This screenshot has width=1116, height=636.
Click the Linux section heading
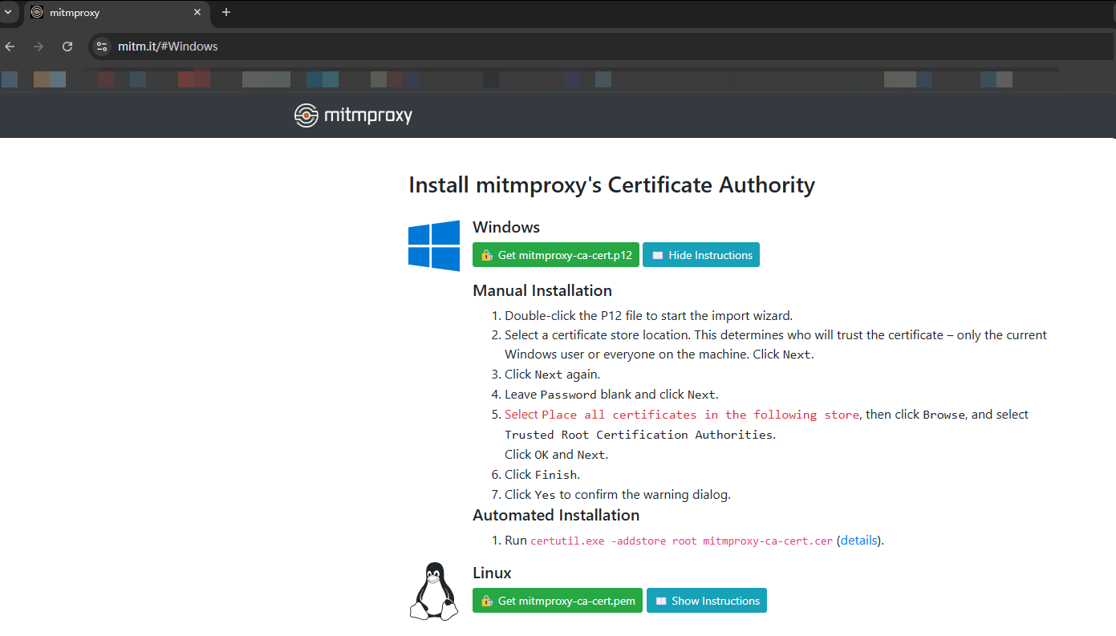click(x=492, y=573)
